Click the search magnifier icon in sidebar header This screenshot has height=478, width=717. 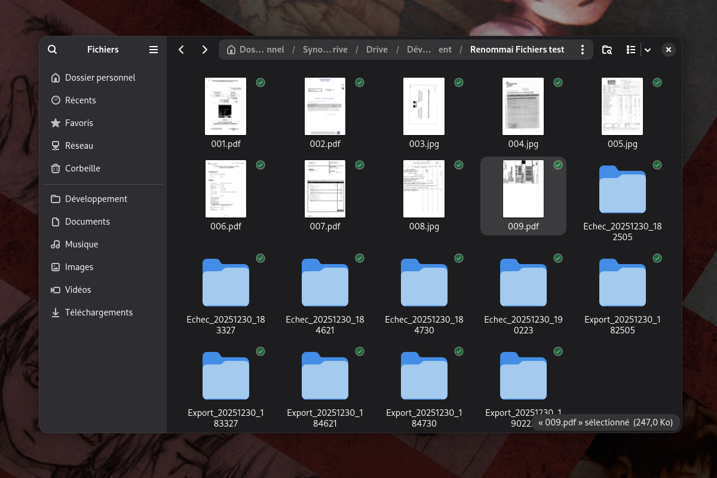53,50
